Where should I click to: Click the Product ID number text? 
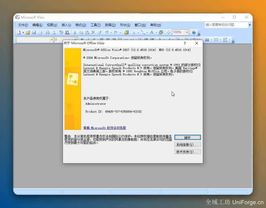point(123,112)
